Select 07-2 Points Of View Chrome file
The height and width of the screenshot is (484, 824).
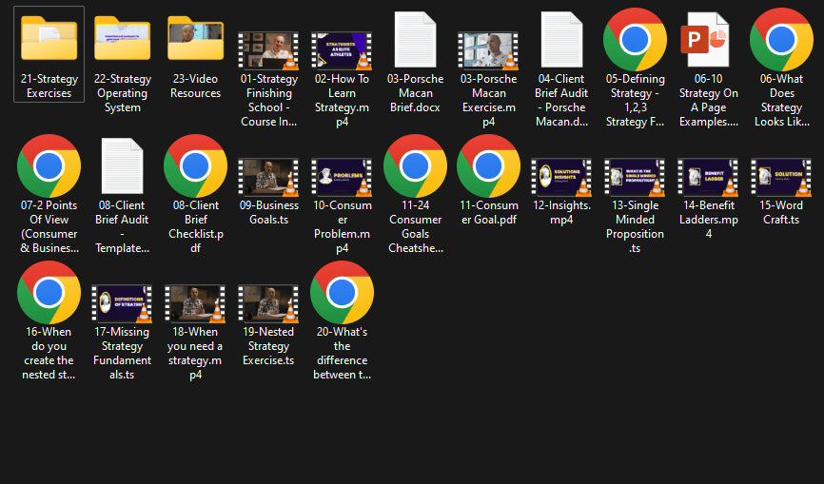49,165
